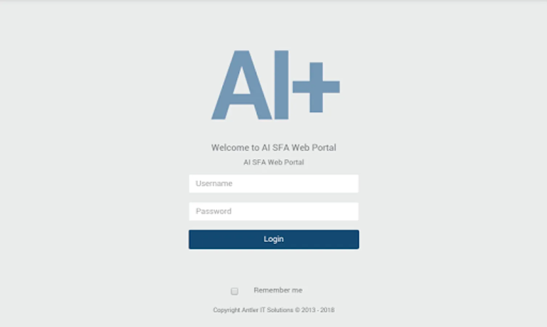Tick the Remember me checkbox
Screen dimensions: 547x327
tap(235, 291)
